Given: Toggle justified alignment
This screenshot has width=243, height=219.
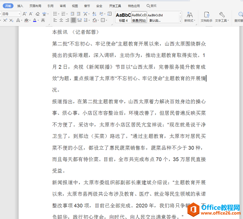Looking at the screenshot, I should point(73,20).
